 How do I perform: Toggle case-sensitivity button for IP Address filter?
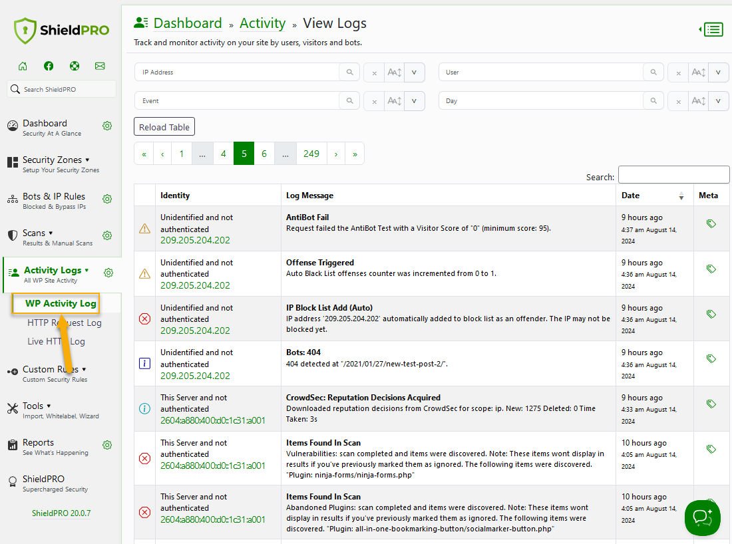[395, 72]
